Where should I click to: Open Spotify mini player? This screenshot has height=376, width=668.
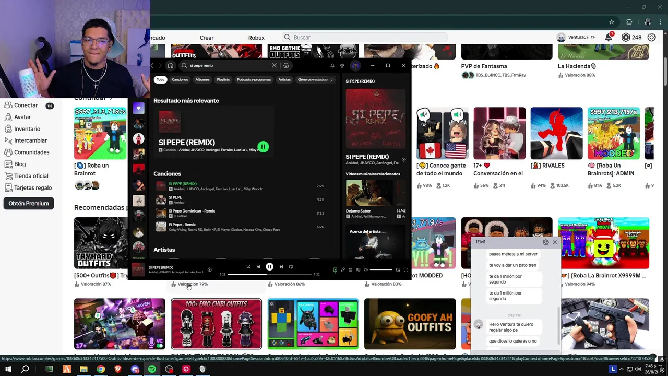click(398, 270)
